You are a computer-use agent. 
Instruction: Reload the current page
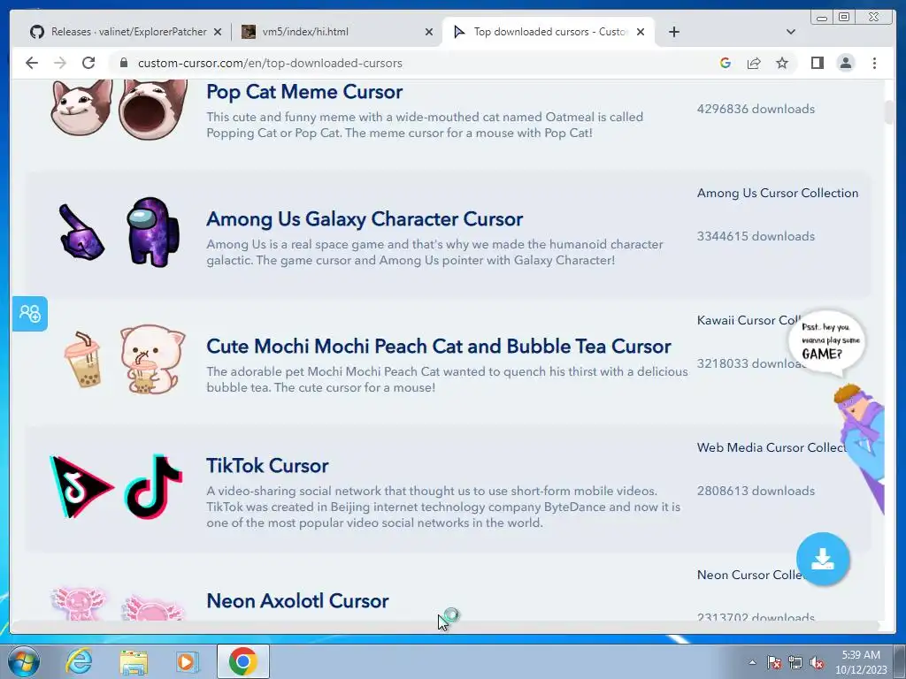click(x=88, y=63)
